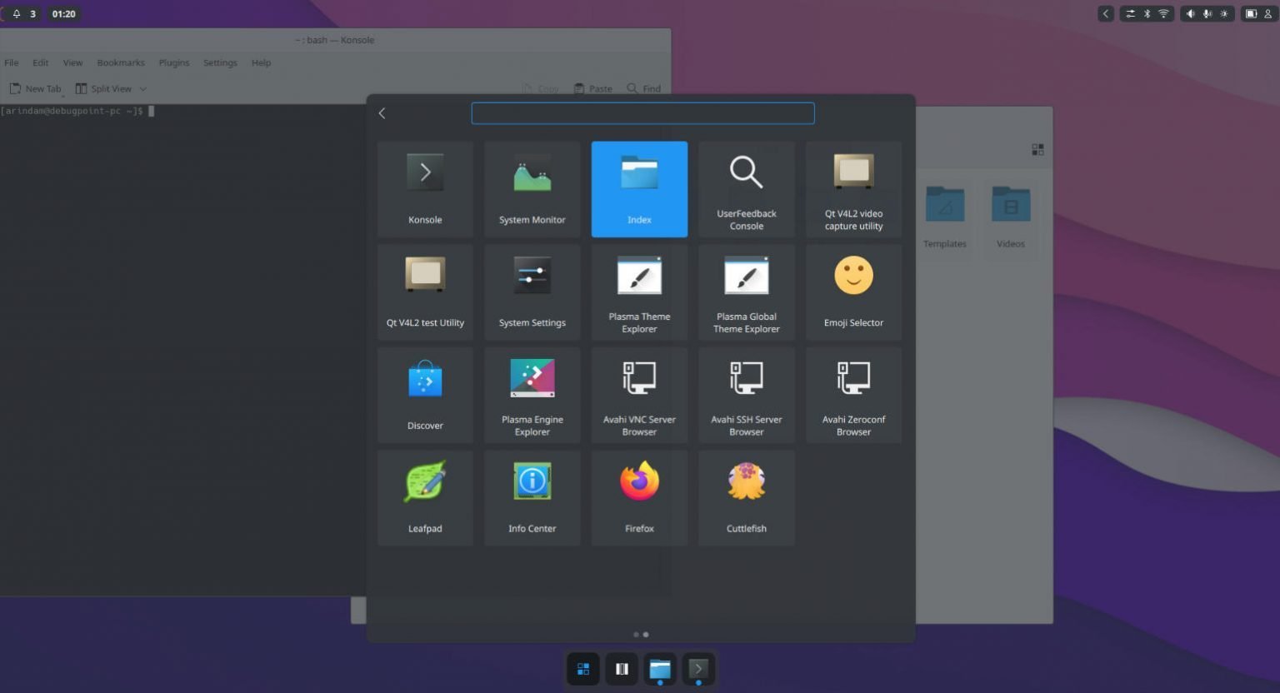Mute the volume from the system tray
Screen dimensions: 1280x693
click(x=1190, y=13)
